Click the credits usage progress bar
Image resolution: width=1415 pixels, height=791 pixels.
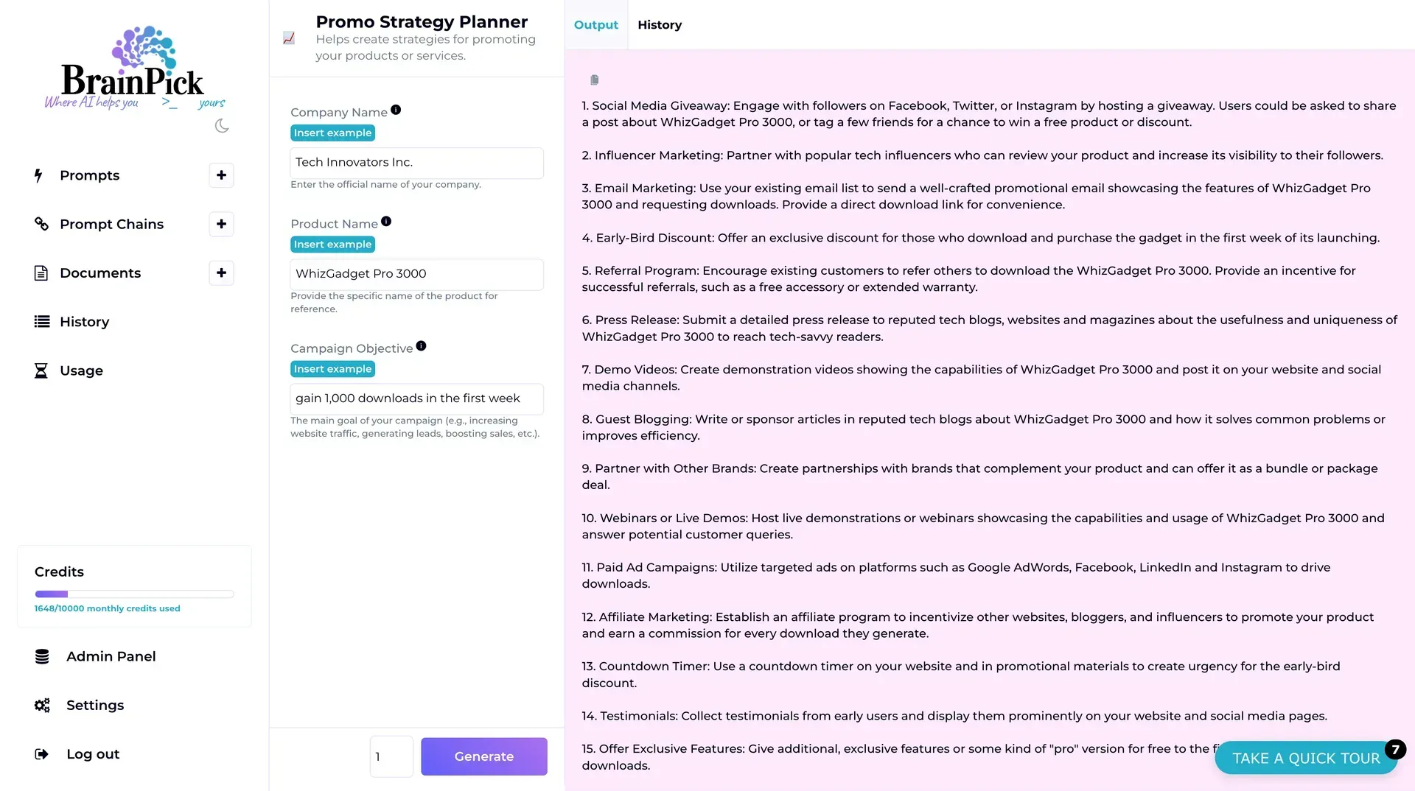(x=134, y=594)
